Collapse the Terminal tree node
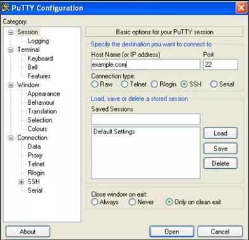Image resolution: width=249 pixels, height=240 pixels. tap(11, 50)
